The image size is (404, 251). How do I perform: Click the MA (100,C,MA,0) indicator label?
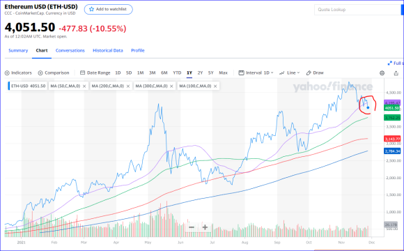[195, 86]
